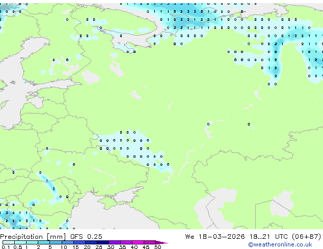Choose the 40–45 mm bright magenta swatch
This screenshot has width=323, height=249.
click(x=138, y=242)
